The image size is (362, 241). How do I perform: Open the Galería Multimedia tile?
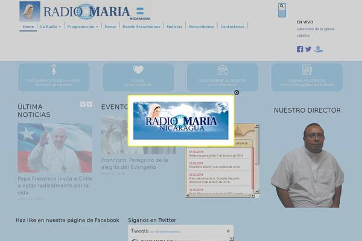(x=307, y=78)
